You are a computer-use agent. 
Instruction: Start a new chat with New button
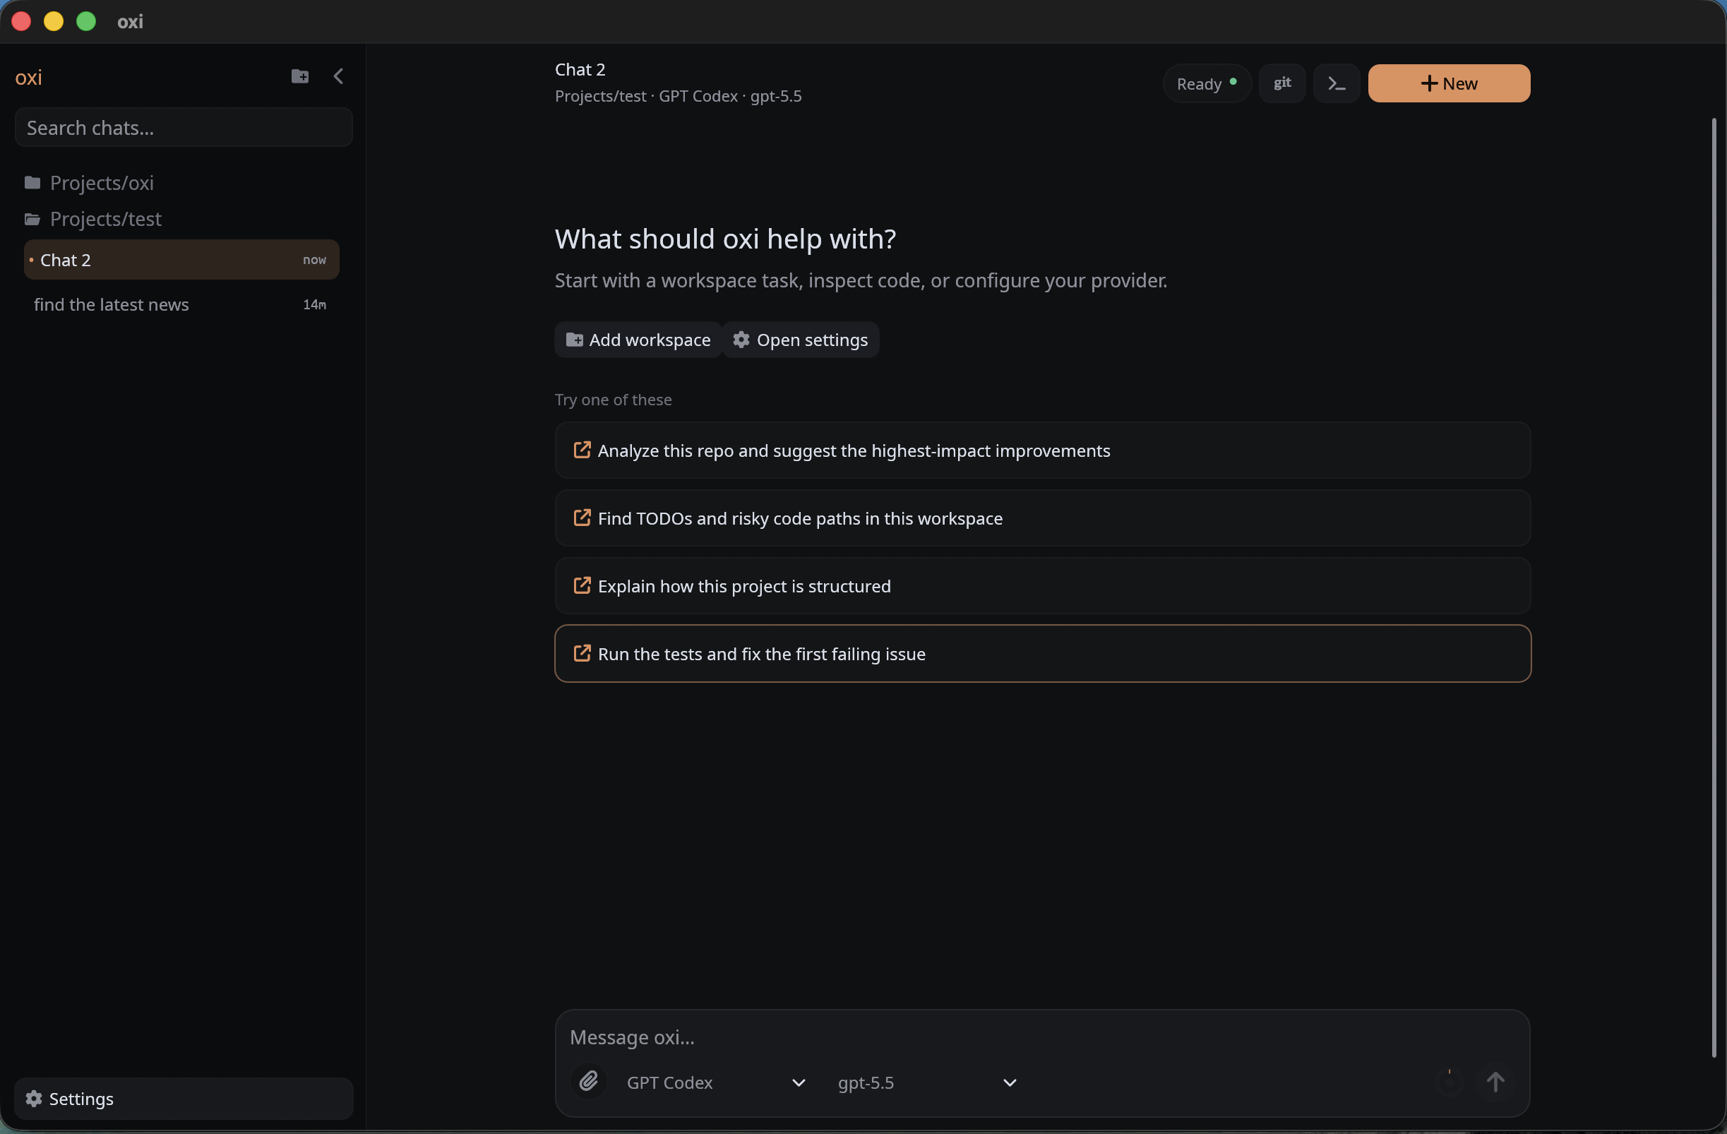click(x=1448, y=83)
